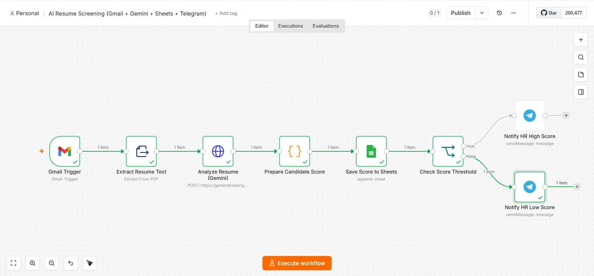Click the workflow title text
594x276 pixels.
coord(127,13)
